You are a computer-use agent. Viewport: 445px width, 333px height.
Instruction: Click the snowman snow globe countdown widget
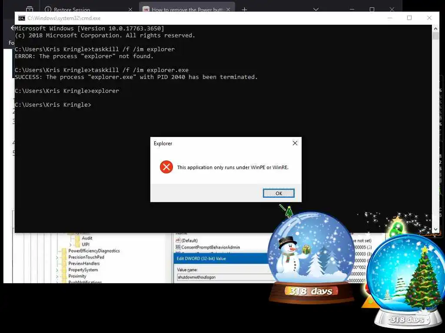(x=311, y=258)
